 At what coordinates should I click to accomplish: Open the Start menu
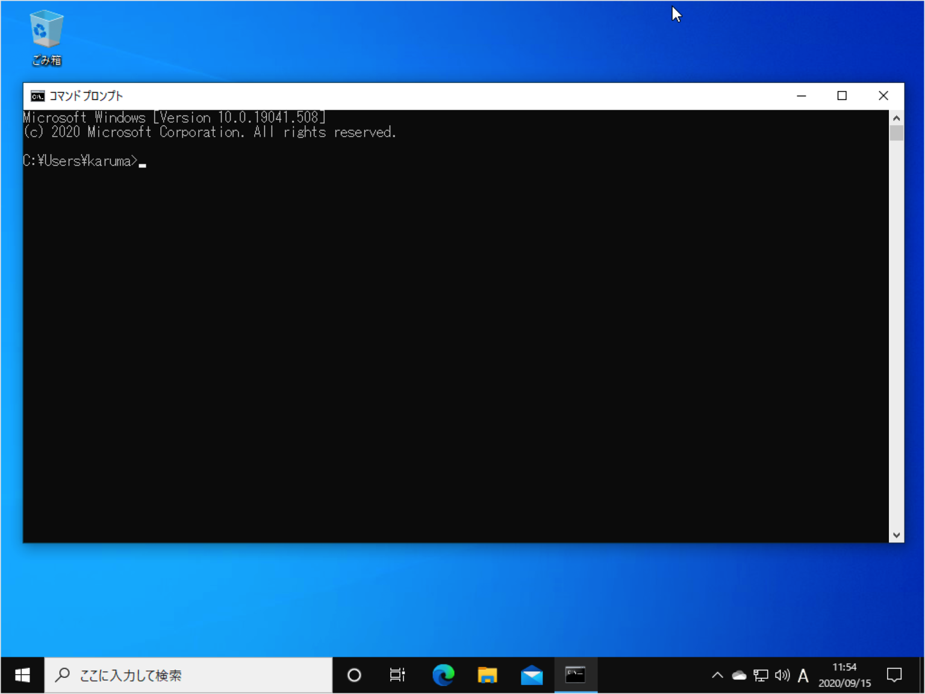click(22, 675)
